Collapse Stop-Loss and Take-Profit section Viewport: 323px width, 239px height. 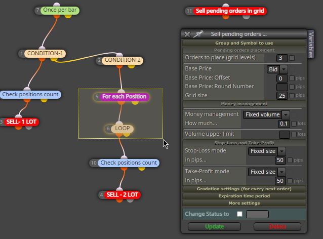tap(244, 143)
